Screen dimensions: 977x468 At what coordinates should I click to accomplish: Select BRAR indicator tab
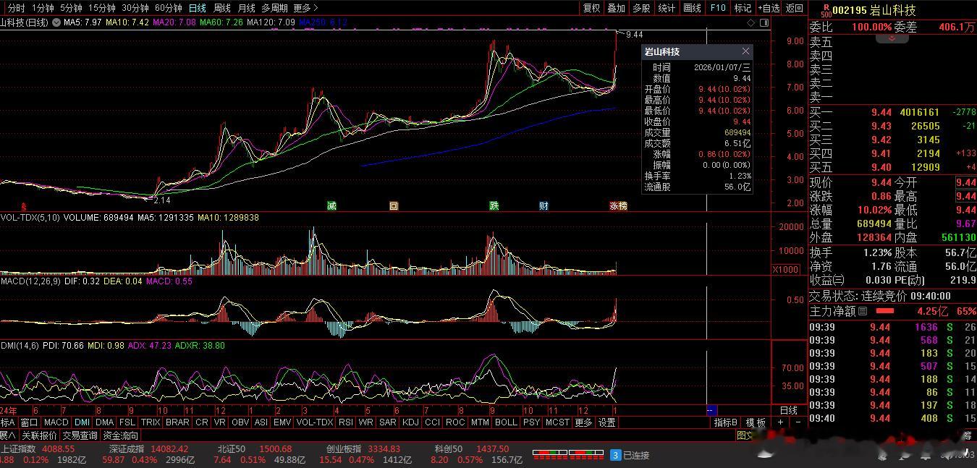click(x=177, y=422)
